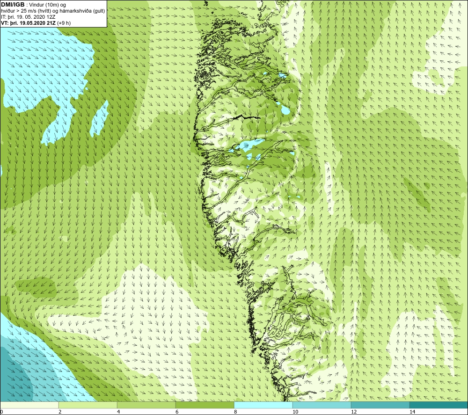This screenshot has height=415, width=468.
Task: Click the 12–14 m/s teal legend swatch
Action: pos(380,405)
